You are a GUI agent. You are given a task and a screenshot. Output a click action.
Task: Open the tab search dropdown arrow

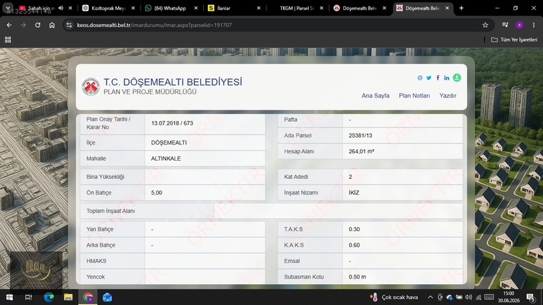tap(7, 7)
